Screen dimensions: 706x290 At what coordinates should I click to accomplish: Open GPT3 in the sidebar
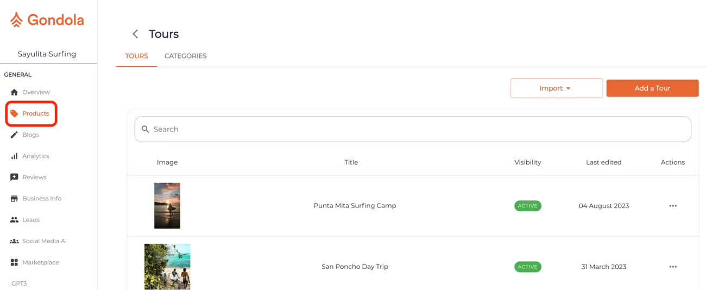tap(19, 283)
